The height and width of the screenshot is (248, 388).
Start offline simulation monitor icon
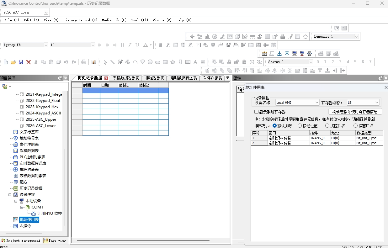point(302,54)
